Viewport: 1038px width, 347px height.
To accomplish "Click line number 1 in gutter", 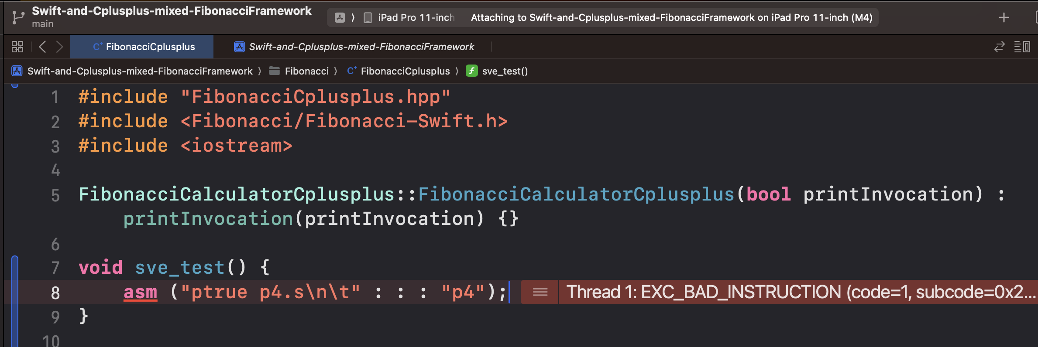I will pyautogui.click(x=55, y=97).
